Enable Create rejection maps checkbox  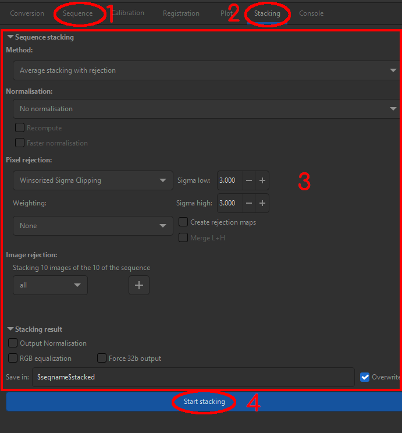(183, 222)
